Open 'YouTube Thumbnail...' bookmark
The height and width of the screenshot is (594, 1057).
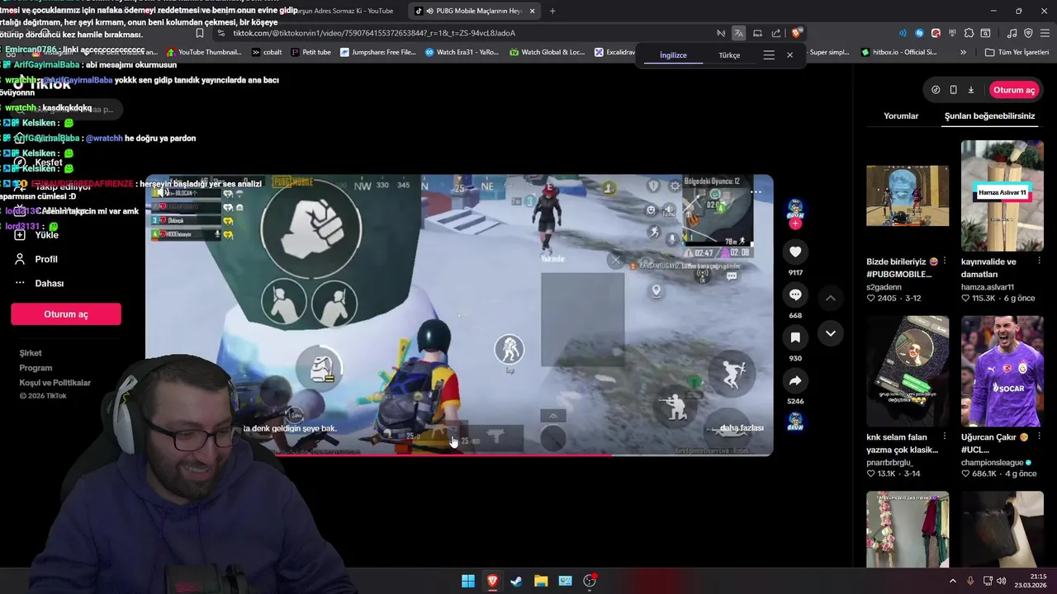pos(204,52)
